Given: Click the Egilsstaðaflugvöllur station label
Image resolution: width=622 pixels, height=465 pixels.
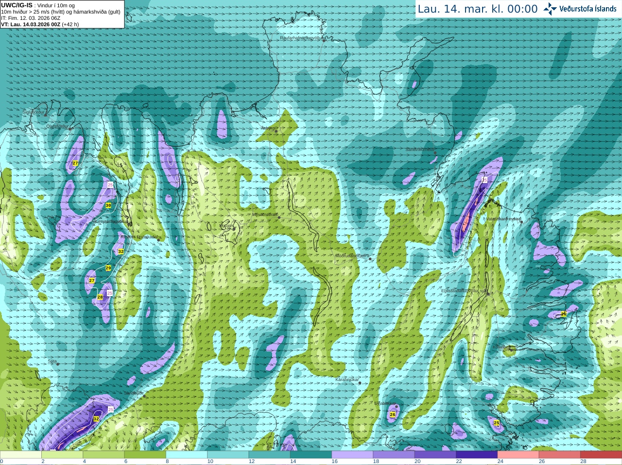Looking at the screenshot, I should (x=464, y=291).
